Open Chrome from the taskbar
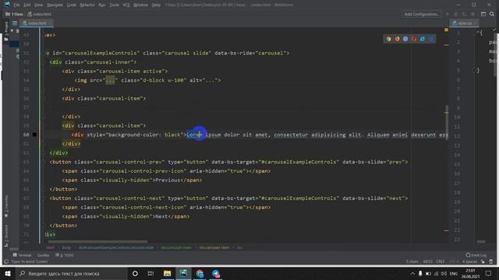 [x=200, y=273]
